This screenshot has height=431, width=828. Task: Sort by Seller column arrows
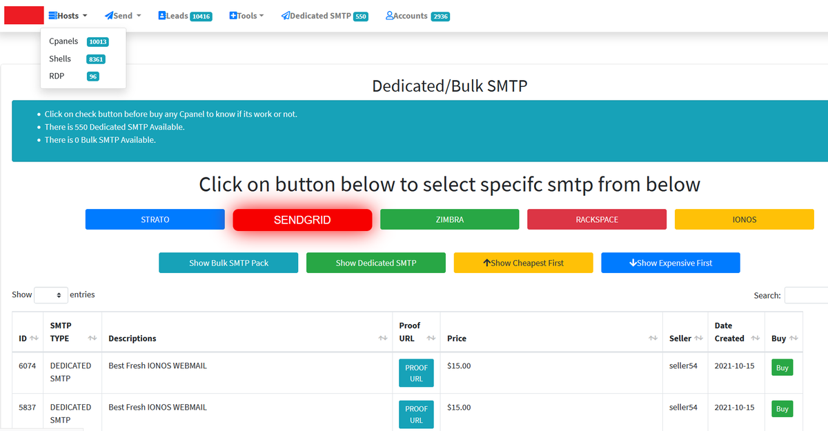698,338
